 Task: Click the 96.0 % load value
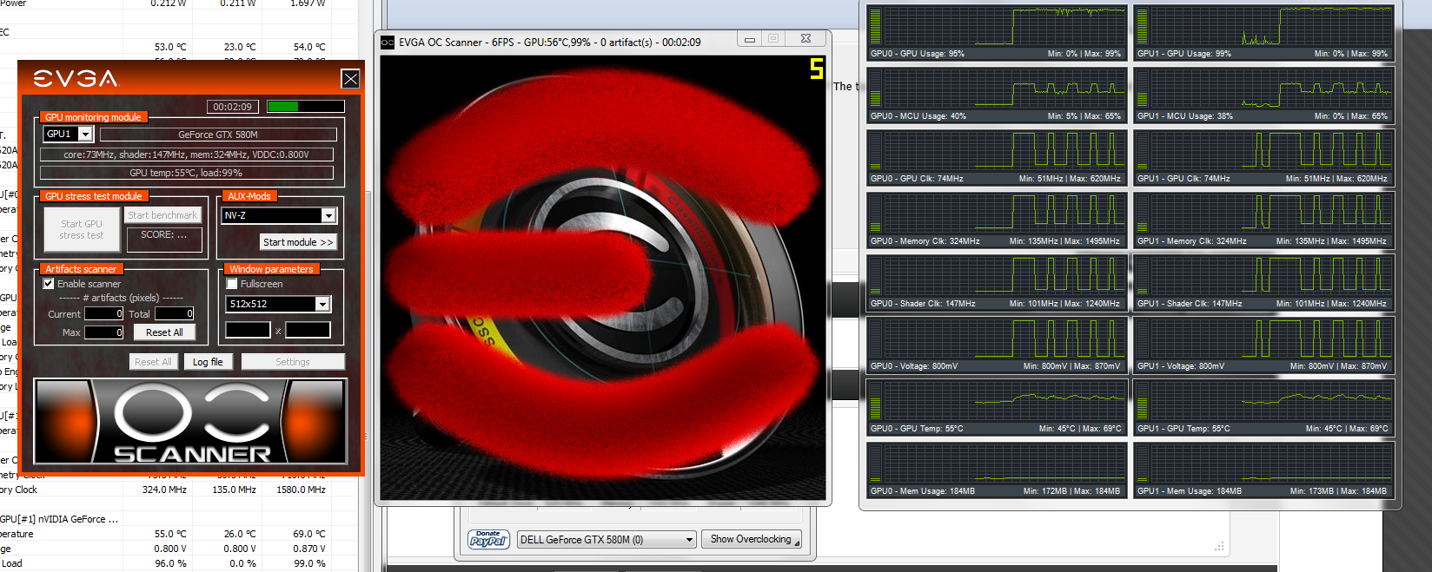(x=170, y=563)
